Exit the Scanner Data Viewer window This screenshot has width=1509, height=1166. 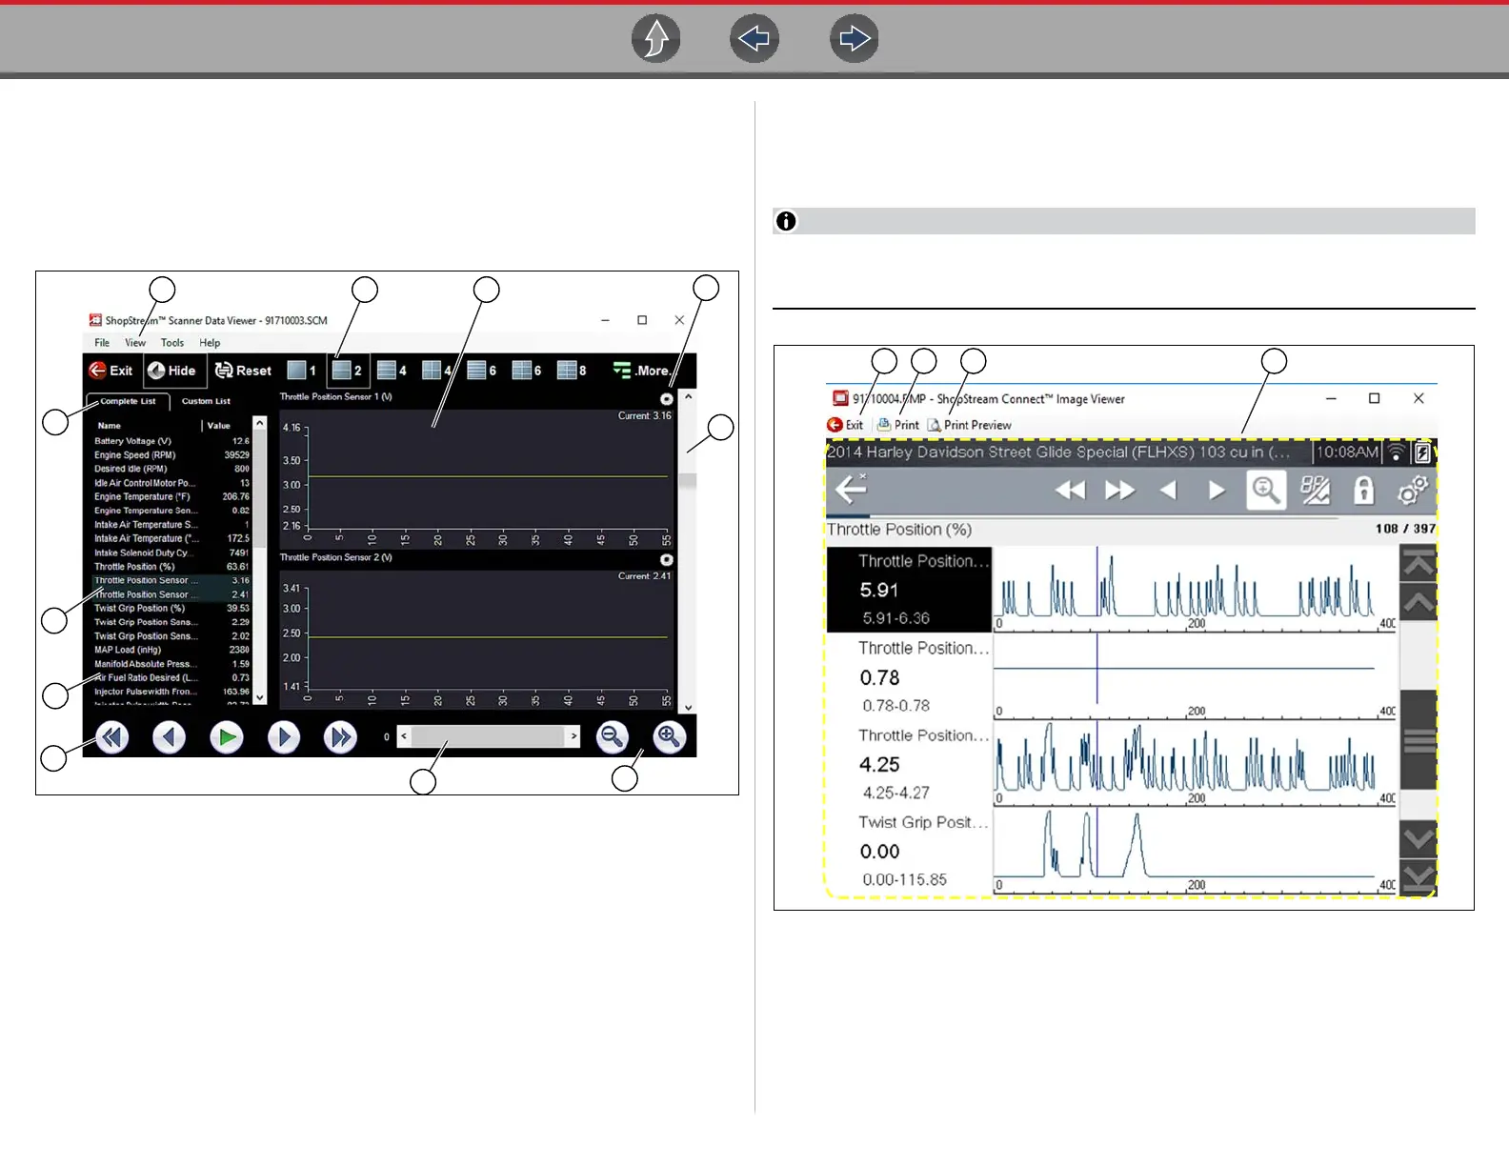[x=111, y=371]
